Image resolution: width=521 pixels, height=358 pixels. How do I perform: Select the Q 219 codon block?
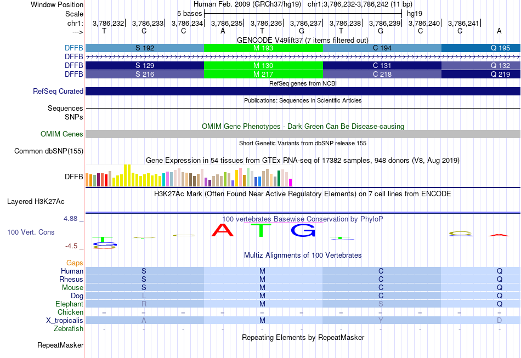point(481,74)
